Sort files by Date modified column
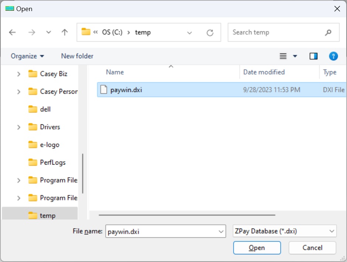347x262 pixels. [x=264, y=72]
